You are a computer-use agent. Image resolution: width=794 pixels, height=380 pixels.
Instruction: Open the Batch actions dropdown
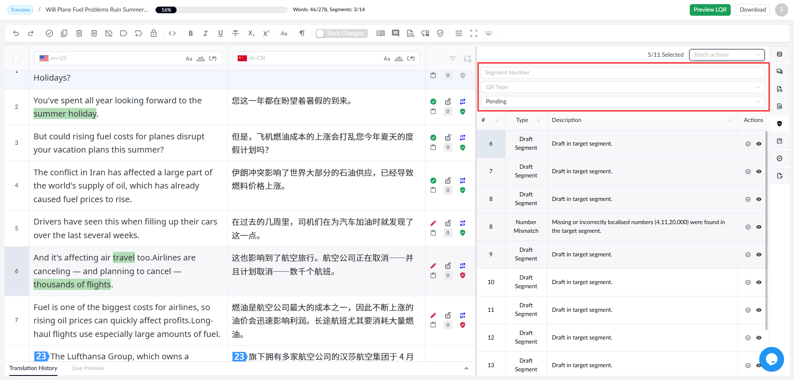[x=727, y=55]
